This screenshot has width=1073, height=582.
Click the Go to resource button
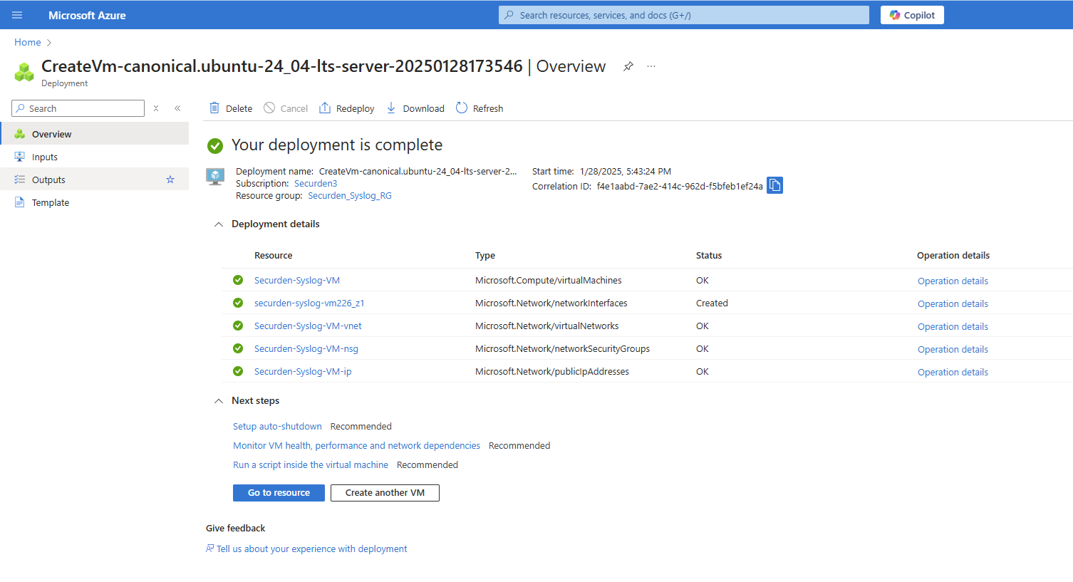(279, 493)
